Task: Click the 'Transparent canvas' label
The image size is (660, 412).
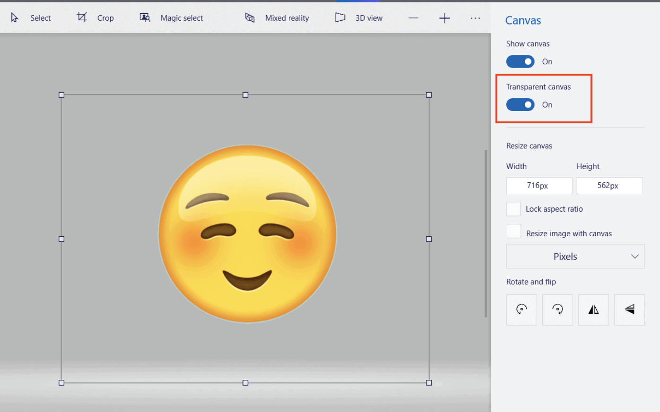Action: 538,87
